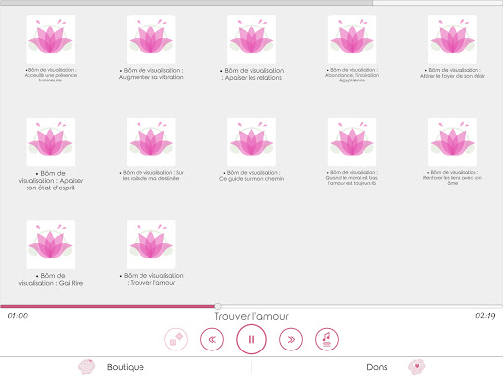503x377 pixels.
Task: Click the label Bôm de visualisation : Trouver l'amour
Action: pyautogui.click(x=151, y=279)
